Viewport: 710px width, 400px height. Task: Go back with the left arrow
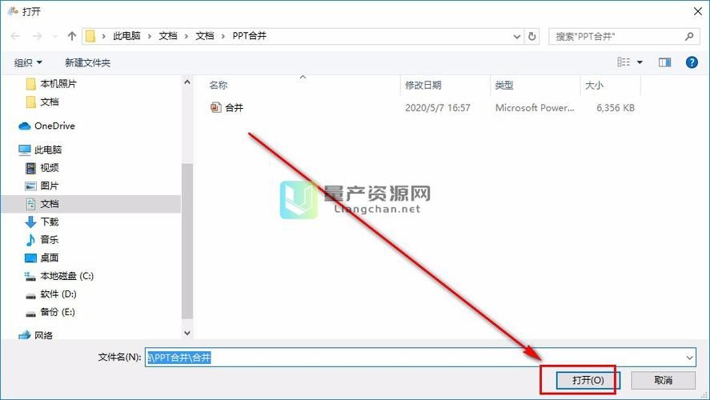pyautogui.click(x=15, y=36)
